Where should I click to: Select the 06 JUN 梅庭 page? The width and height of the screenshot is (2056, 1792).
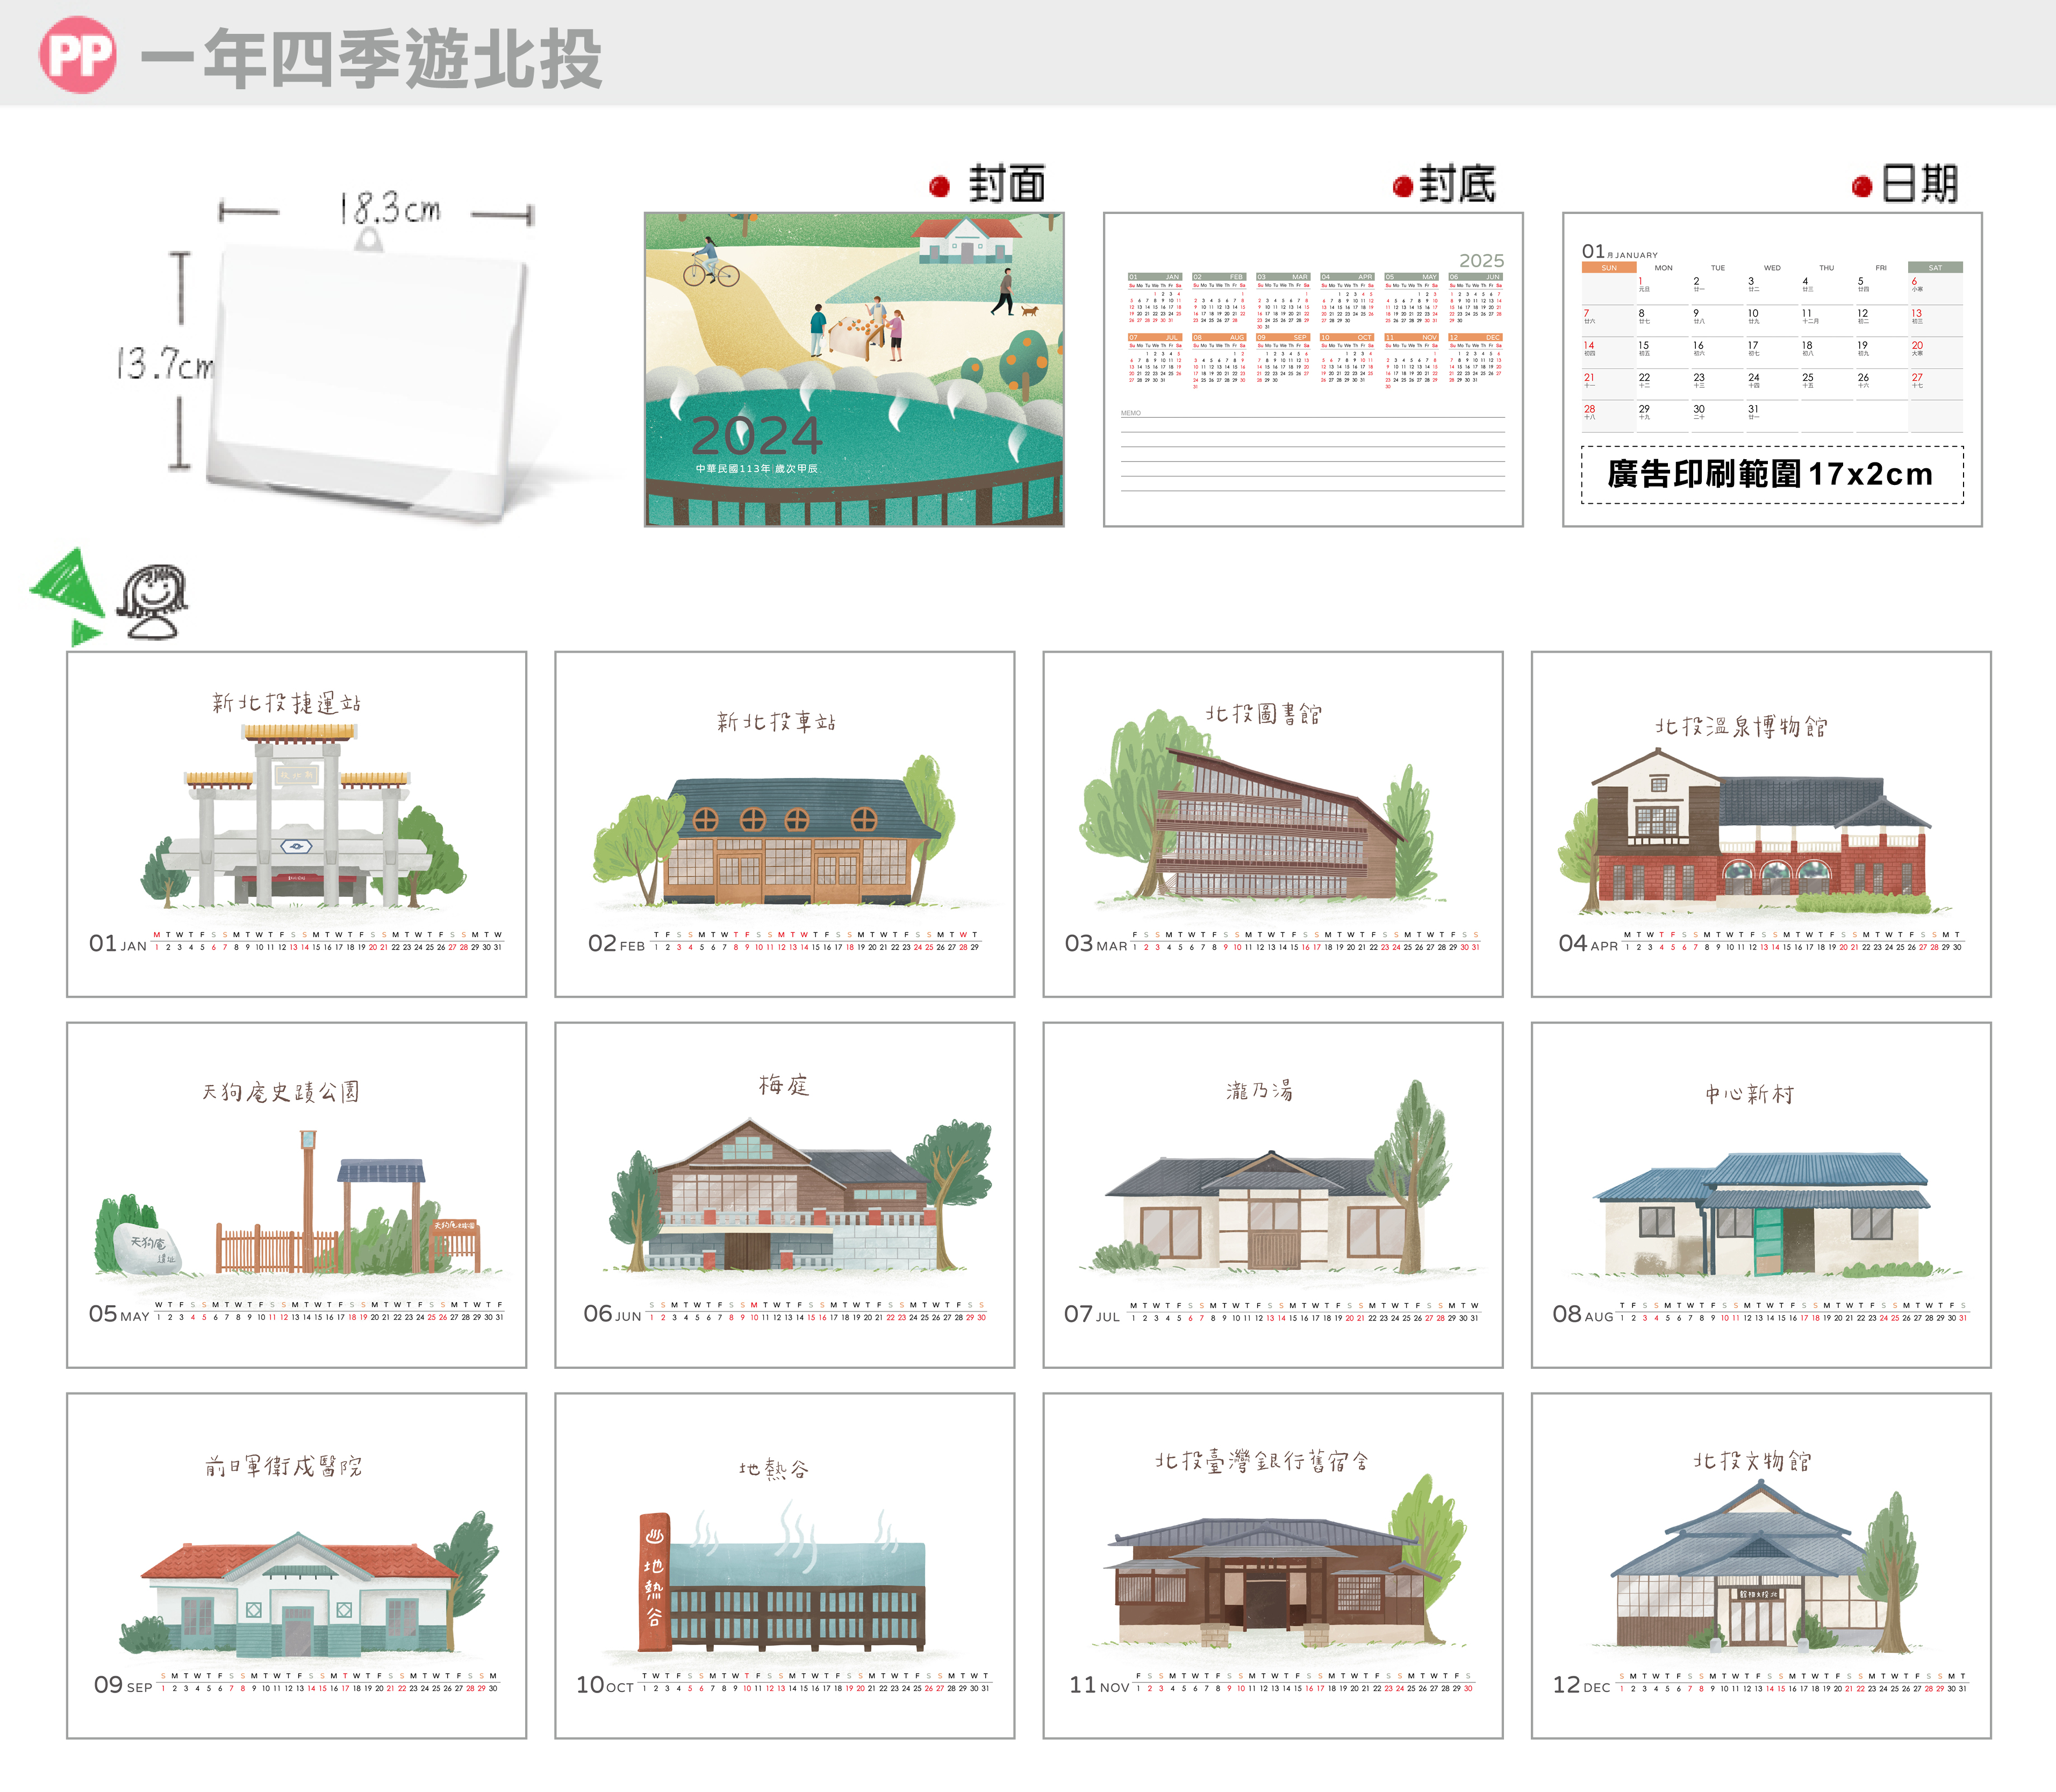tap(785, 1194)
